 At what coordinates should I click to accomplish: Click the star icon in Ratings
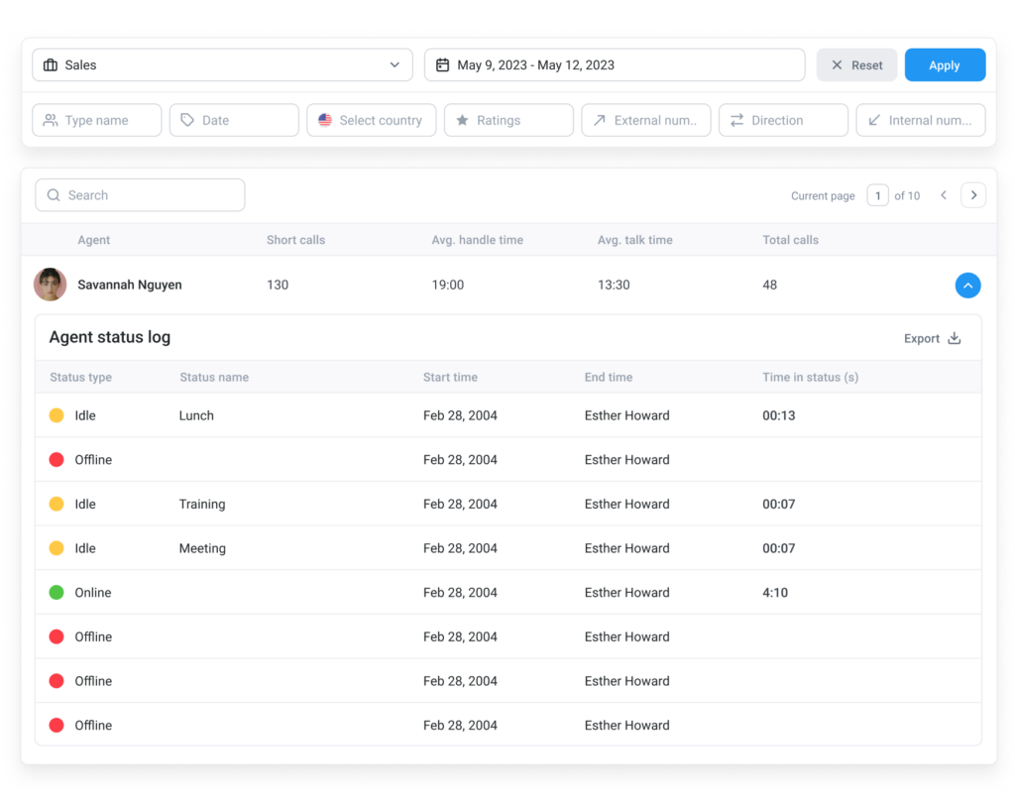coord(462,120)
